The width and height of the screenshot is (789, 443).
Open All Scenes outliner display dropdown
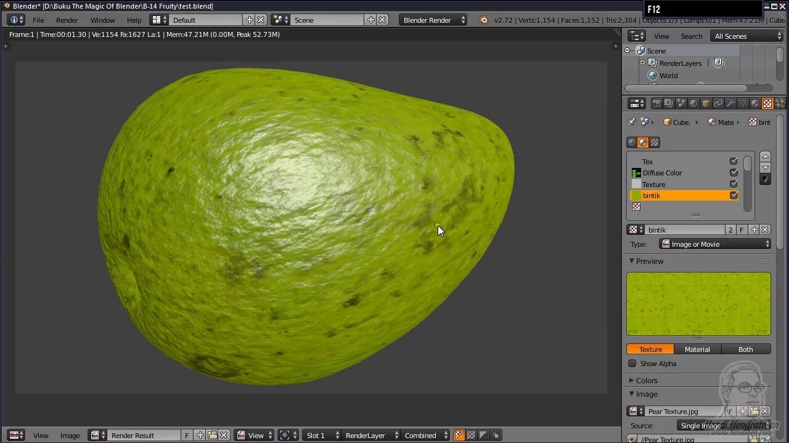[747, 36]
